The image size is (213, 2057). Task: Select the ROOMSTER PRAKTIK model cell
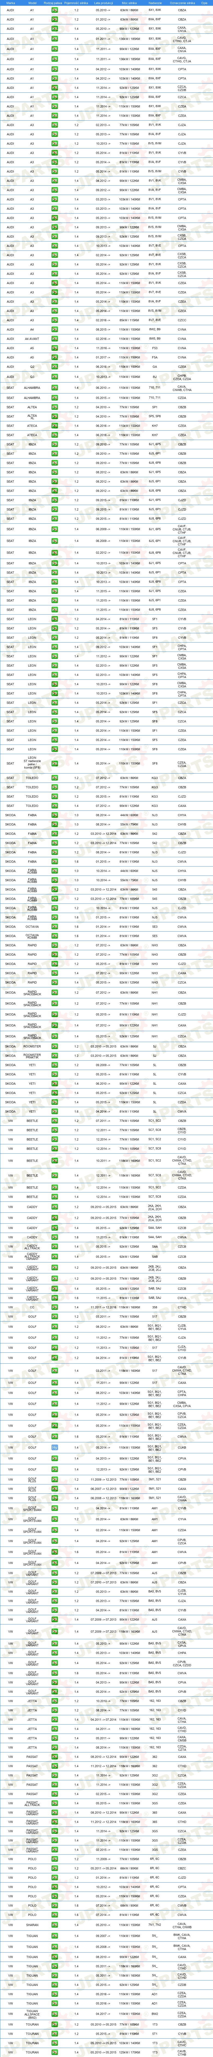(x=32, y=1056)
